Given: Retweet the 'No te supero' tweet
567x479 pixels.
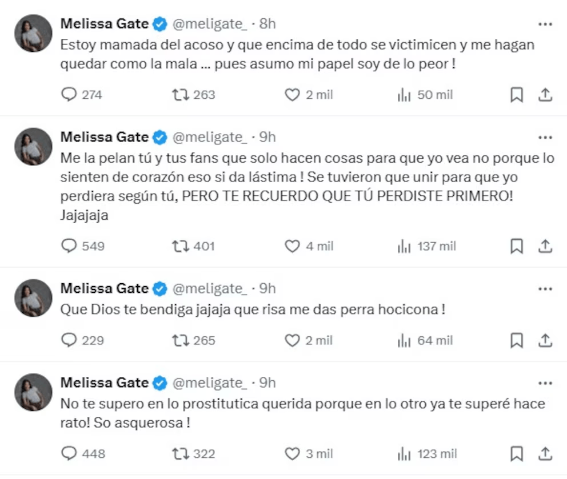Looking at the screenshot, I should click(180, 454).
